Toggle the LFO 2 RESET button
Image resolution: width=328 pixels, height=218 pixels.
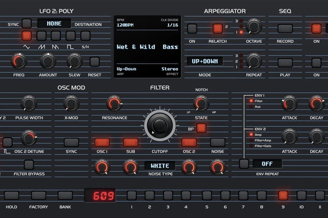(x=95, y=61)
